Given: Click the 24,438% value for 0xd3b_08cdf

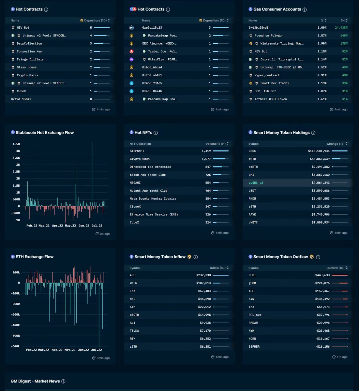Looking at the screenshot, I should tap(341, 28).
